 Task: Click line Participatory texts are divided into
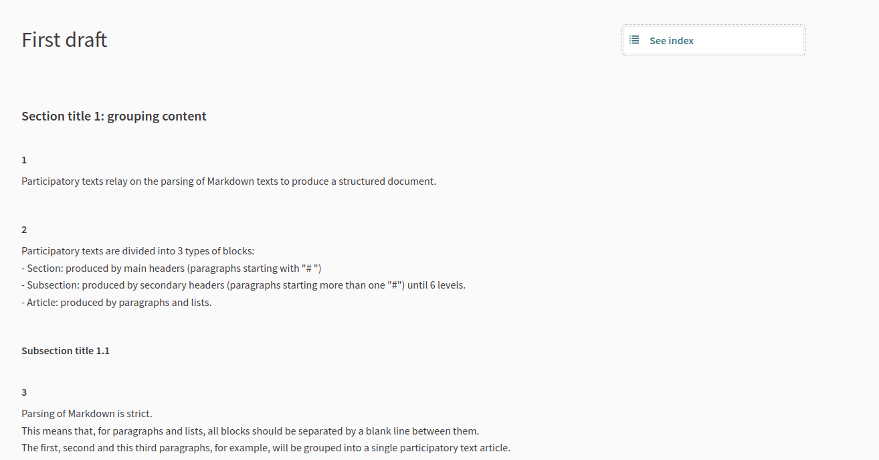click(138, 251)
